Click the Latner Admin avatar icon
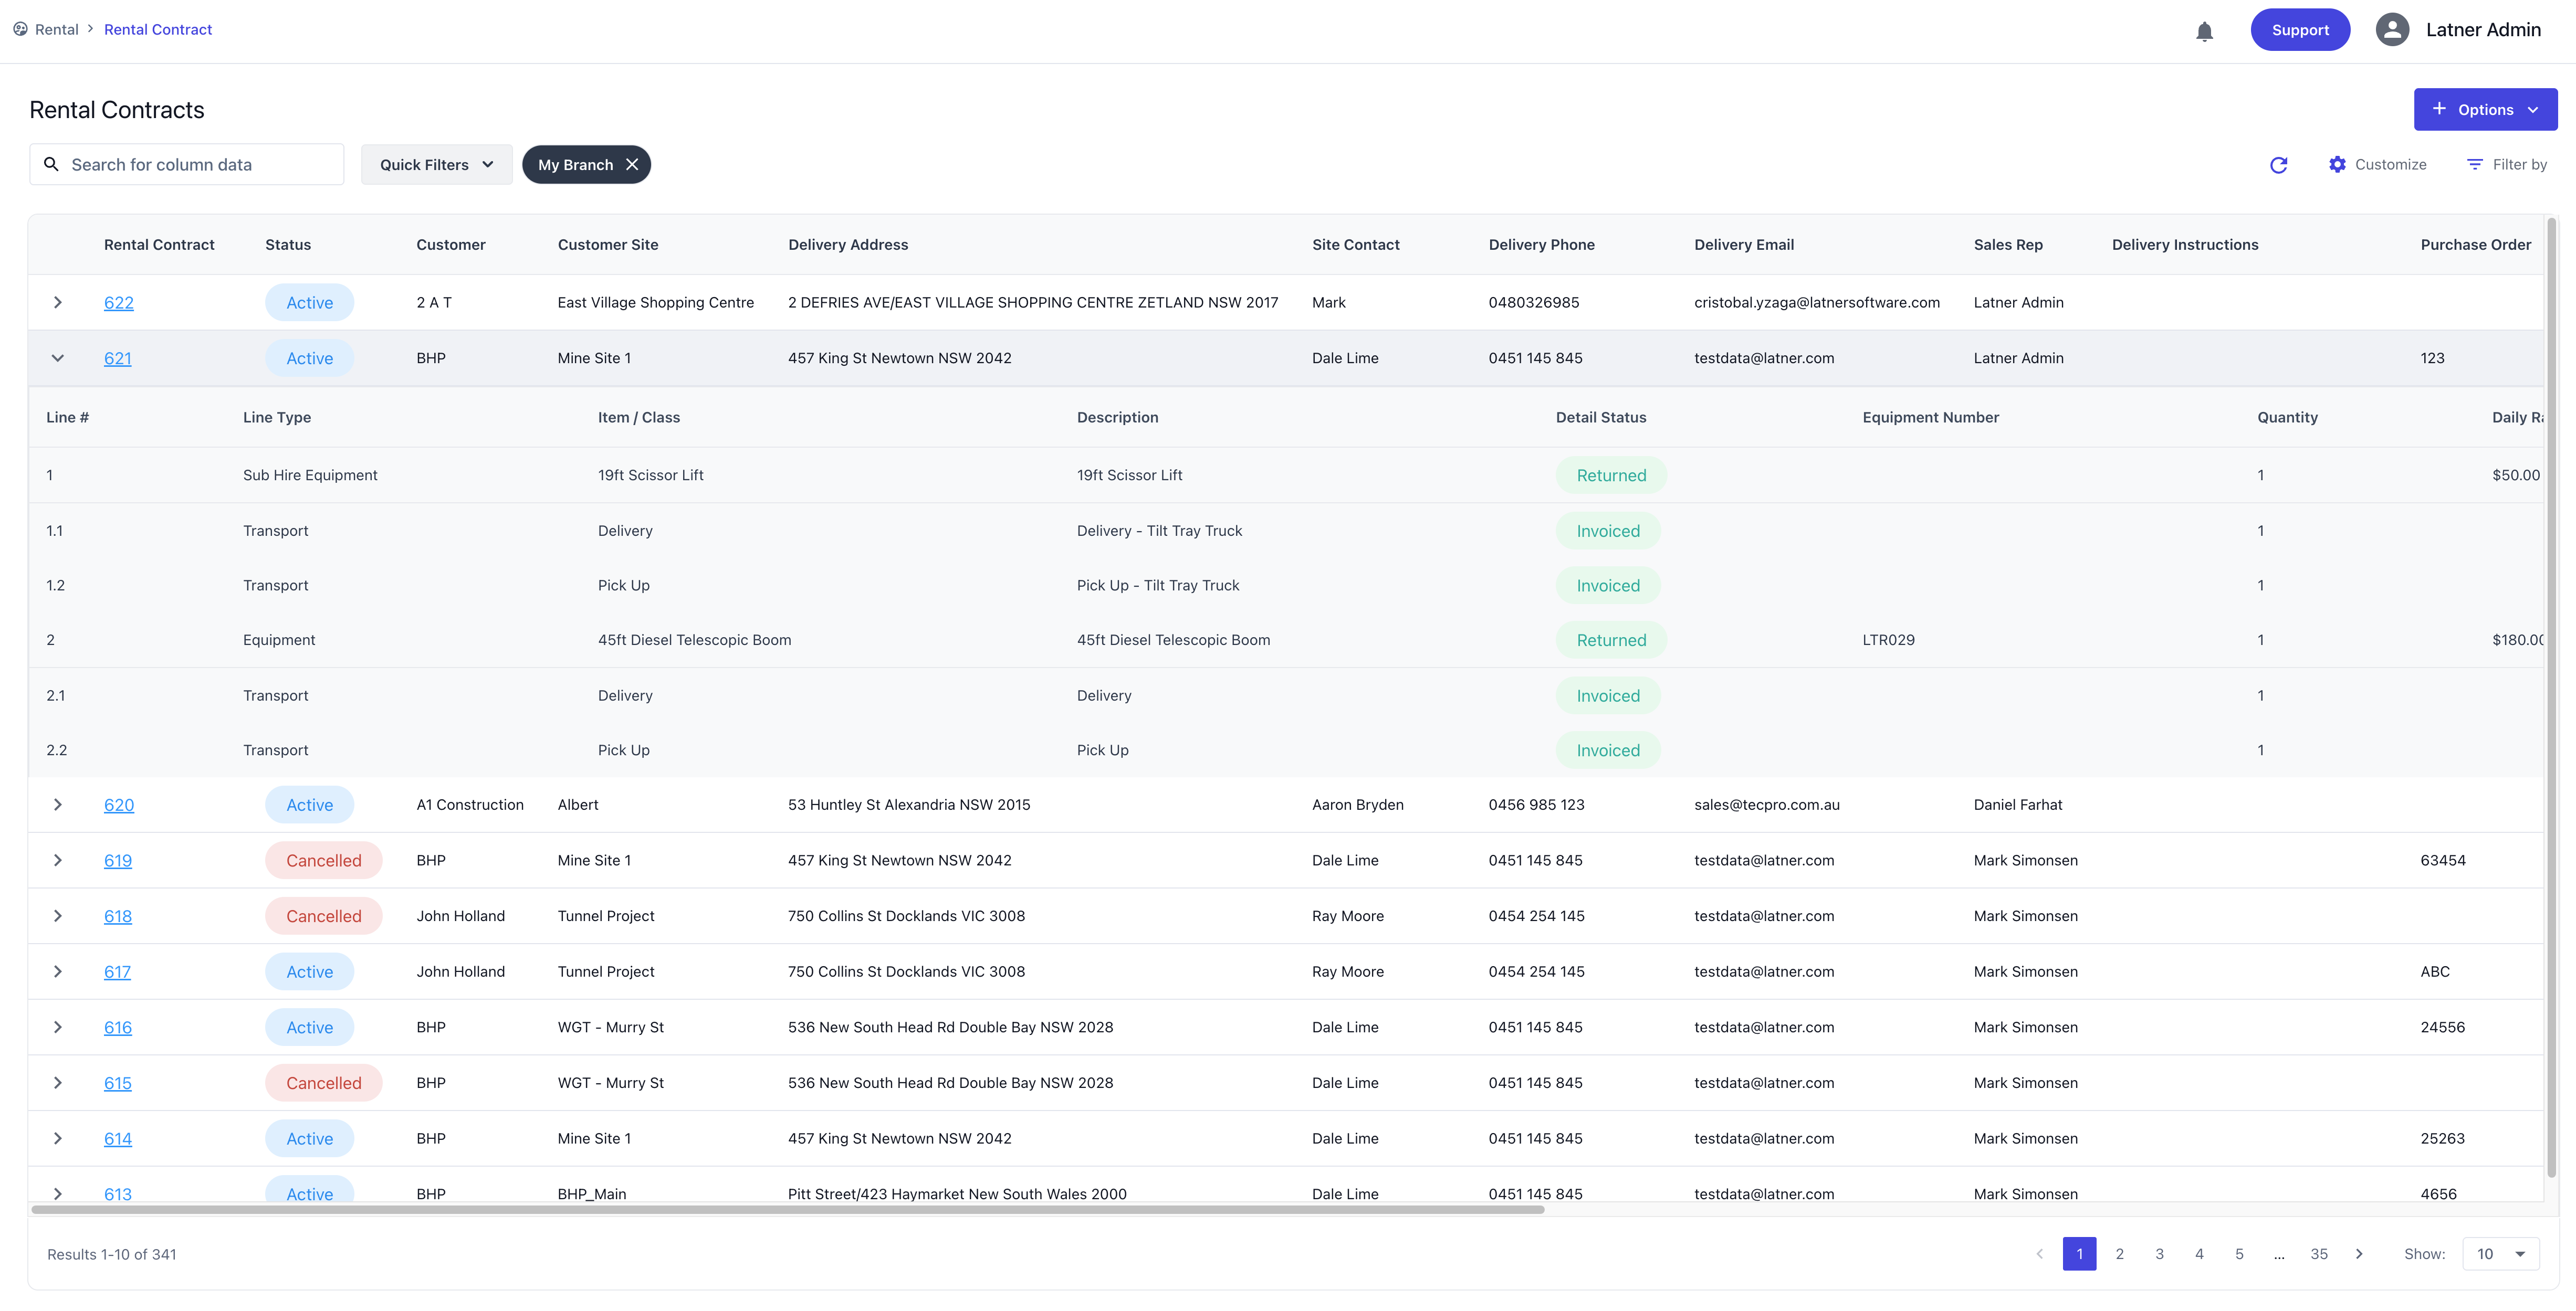 tap(2392, 30)
